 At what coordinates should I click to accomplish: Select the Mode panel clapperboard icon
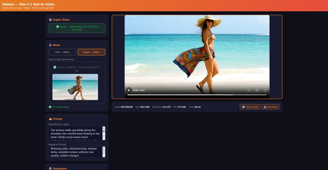[x=50, y=45]
